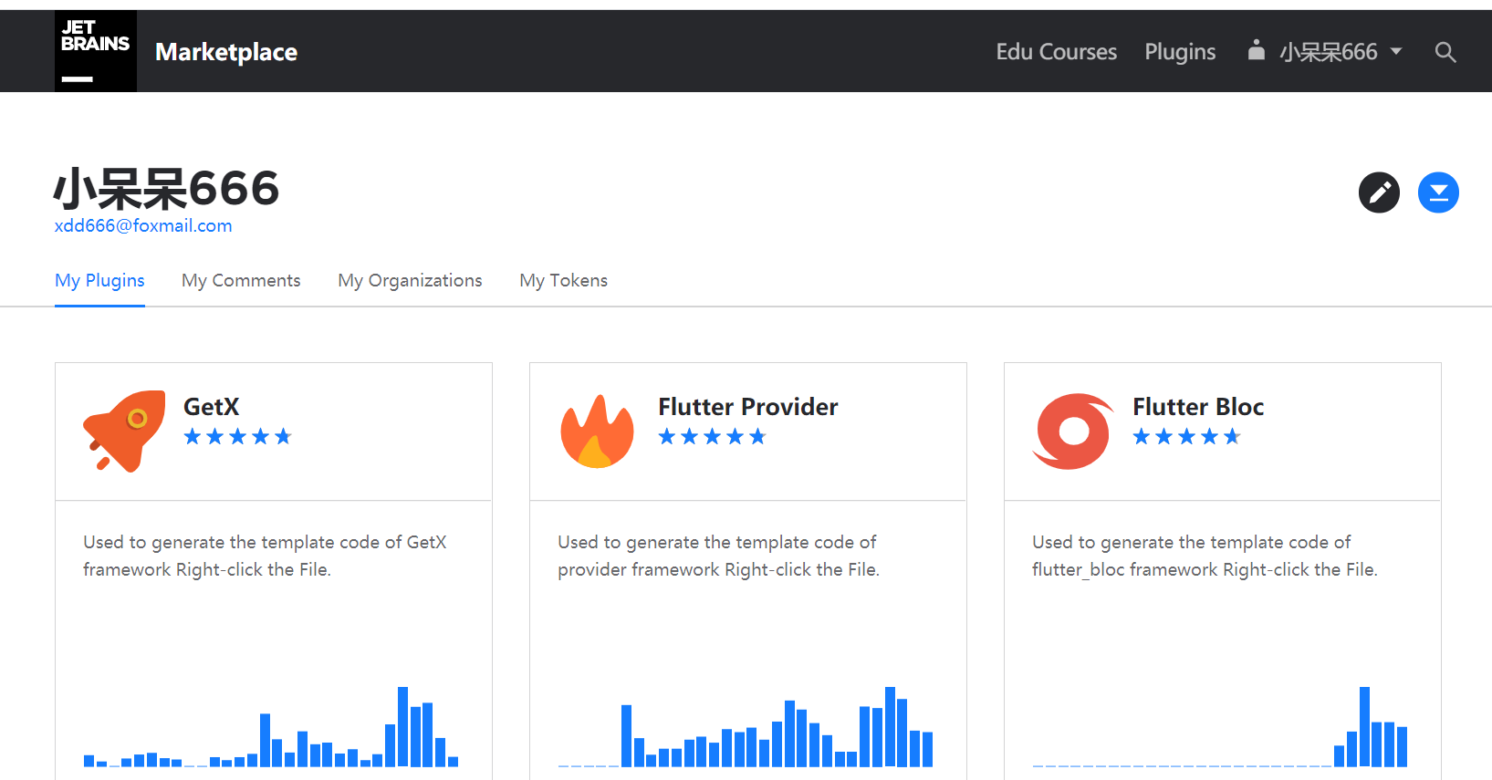Click the pencil edit profile icon

click(x=1379, y=192)
